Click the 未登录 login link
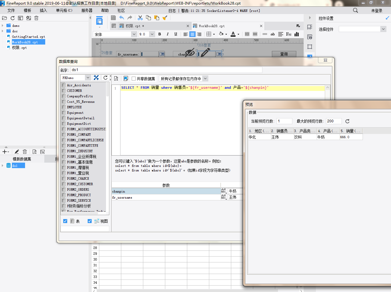Screen dimensions: 391x292 377,10
